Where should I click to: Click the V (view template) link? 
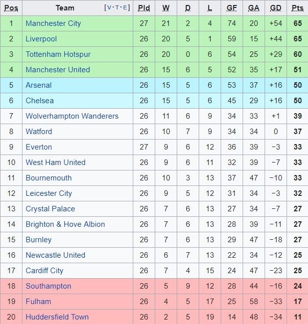109,8
